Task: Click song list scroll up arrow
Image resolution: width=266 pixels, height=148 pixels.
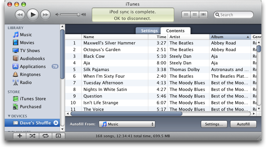Action: click(259, 42)
